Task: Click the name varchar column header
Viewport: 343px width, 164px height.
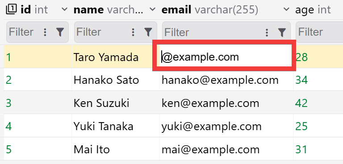Action: (x=109, y=10)
